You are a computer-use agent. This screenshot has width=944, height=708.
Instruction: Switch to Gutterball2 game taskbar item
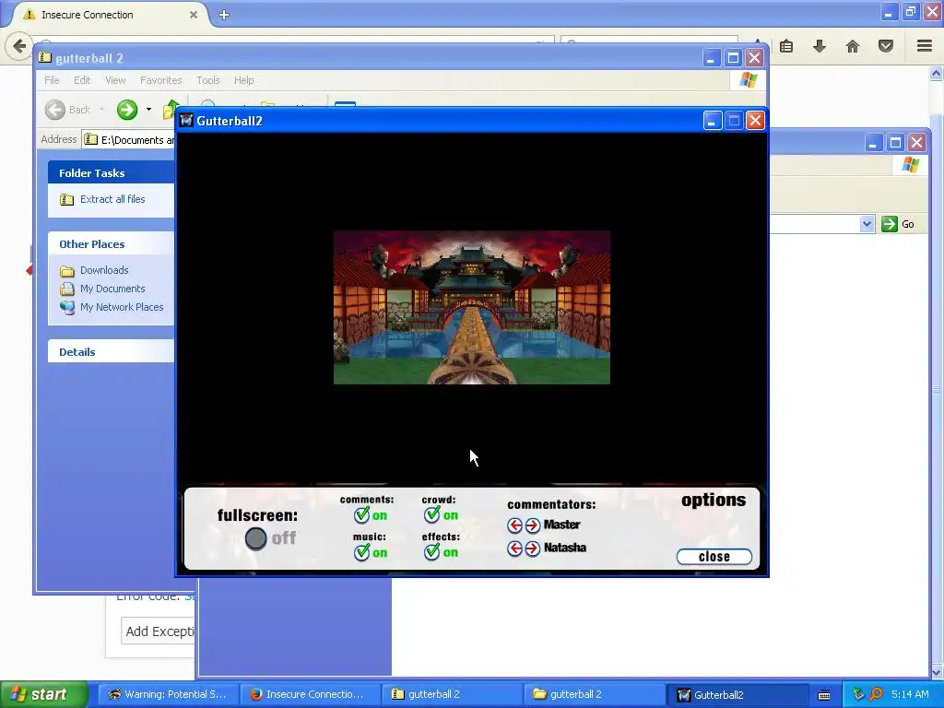[x=735, y=694]
